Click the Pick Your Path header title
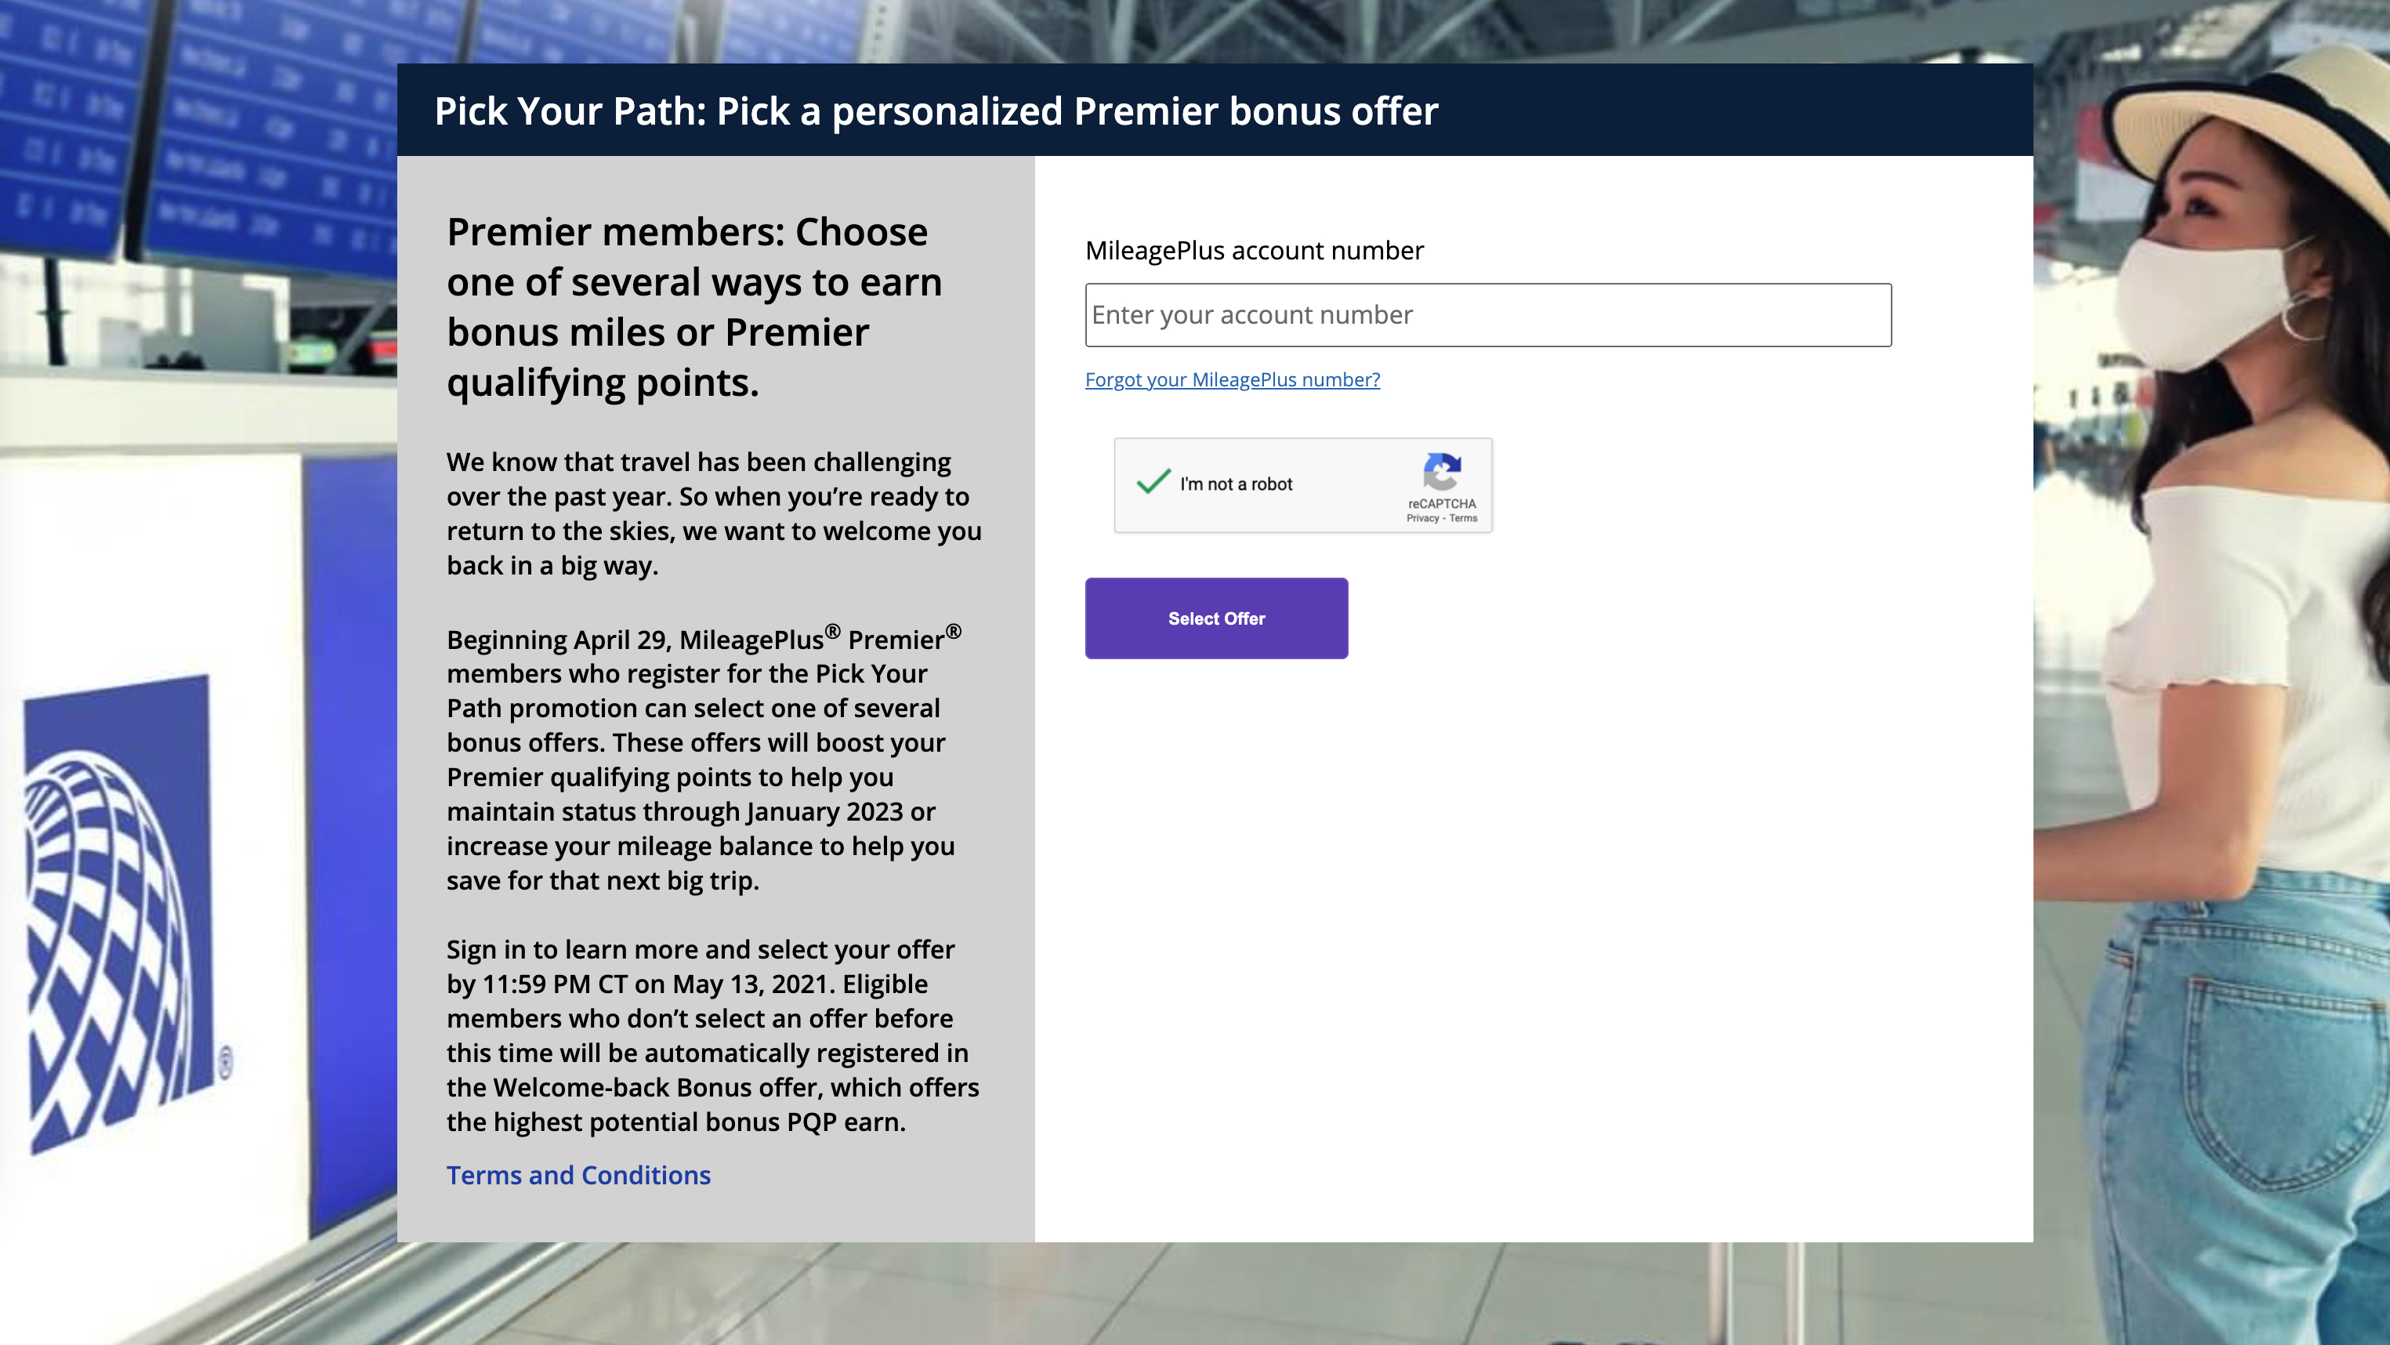This screenshot has height=1345, width=2390. coord(936,111)
